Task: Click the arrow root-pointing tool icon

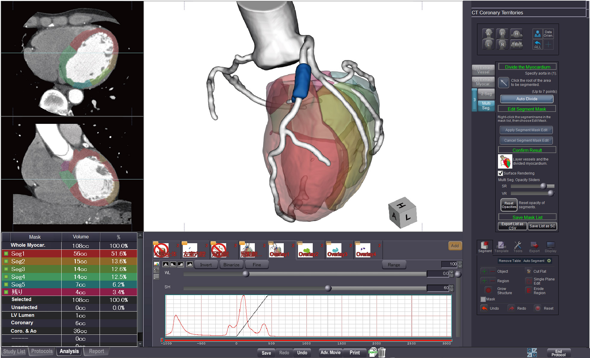Action: [504, 82]
